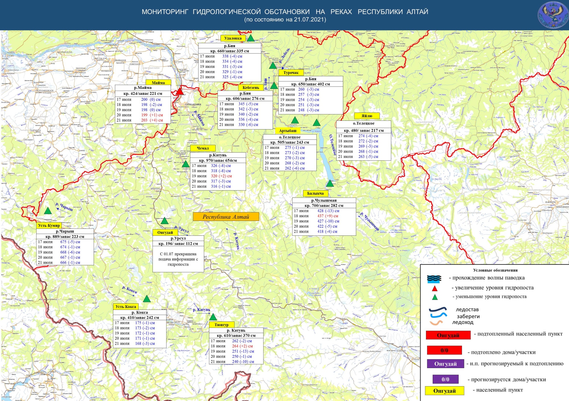Click the yellow Турочак station label
This screenshot has width=569, height=401.
point(291,73)
